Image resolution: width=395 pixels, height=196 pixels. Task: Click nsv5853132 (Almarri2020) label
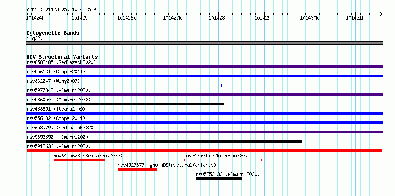click(x=228, y=174)
